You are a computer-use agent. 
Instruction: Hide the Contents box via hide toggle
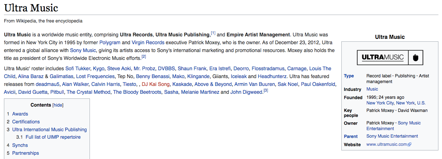[58, 105]
